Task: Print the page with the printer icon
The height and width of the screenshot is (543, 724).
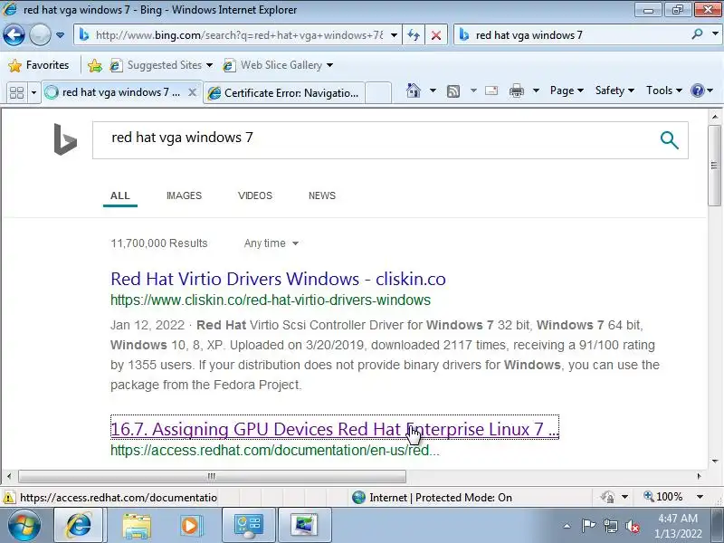Action: pos(517,90)
